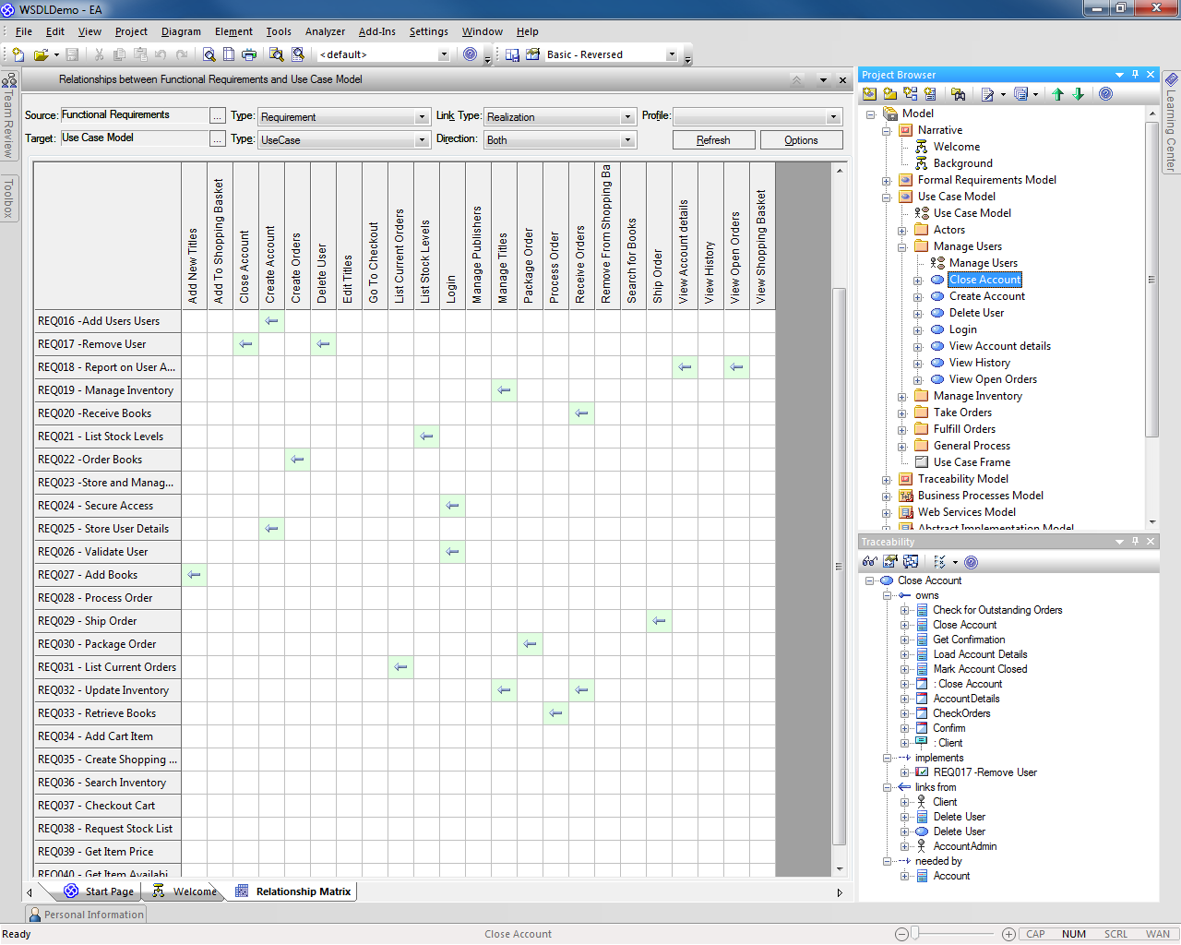1181x945 pixels.
Task: Collapse the Manage Users folder
Action: click(902, 247)
